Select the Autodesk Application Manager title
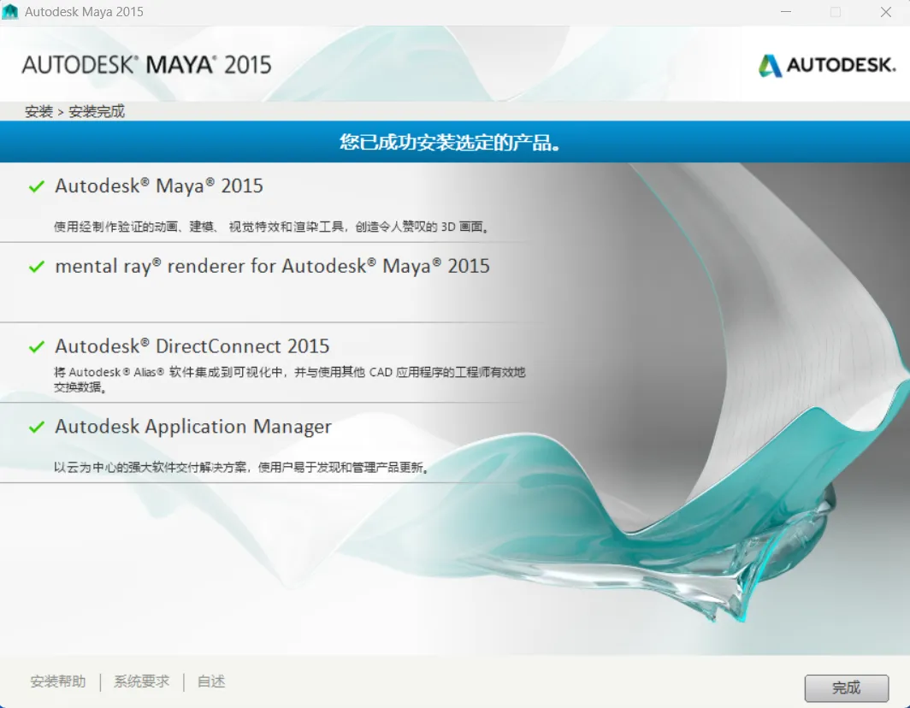Viewport: 910px width, 708px height. (193, 427)
